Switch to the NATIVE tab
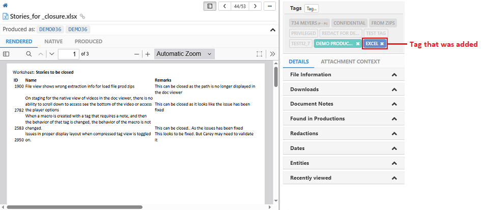Image resolution: width=483 pixels, height=210 pixels. click(x=53, y=42)
